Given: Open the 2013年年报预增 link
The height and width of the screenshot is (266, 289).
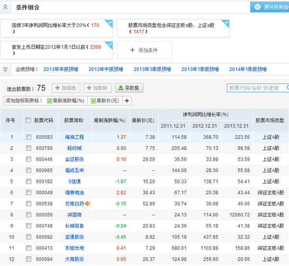Looking at the screenshot, I should click(x=61, y=69).
